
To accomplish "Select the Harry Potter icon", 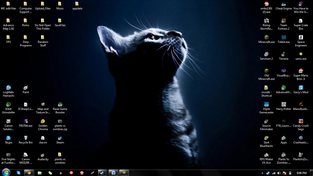I will click(284, 107).
